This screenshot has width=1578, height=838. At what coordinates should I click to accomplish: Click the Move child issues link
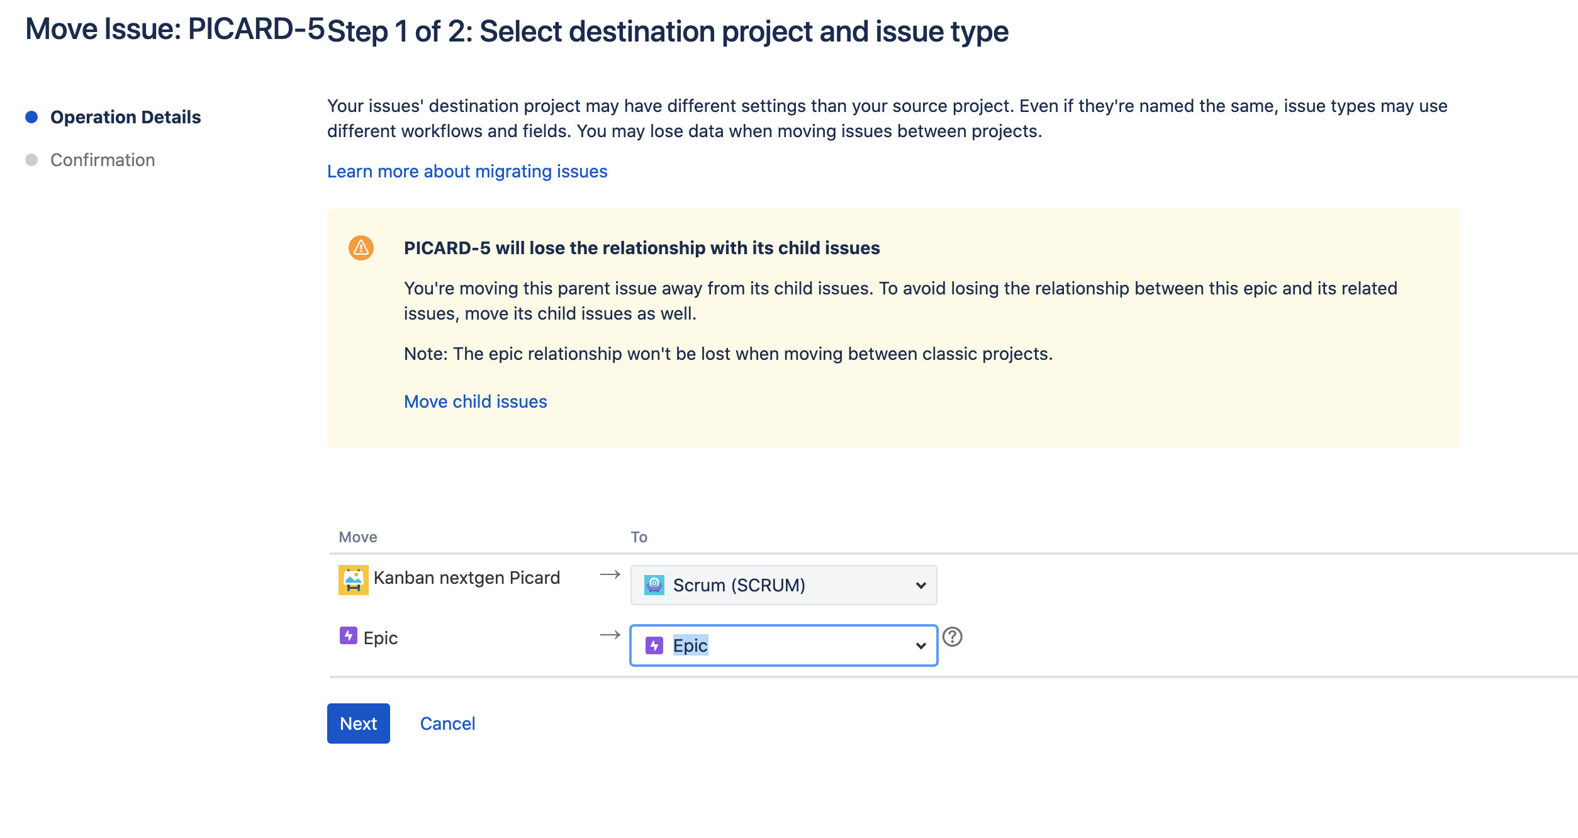[476, 401]
